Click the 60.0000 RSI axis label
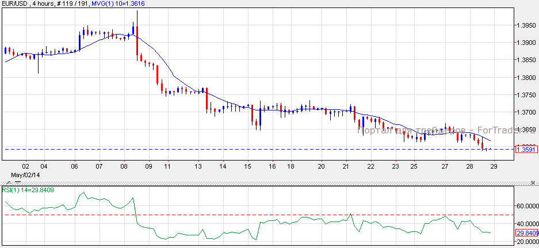The width and height of the screenshot is (539, 248). pyautogui.click(x=527, y=205)
